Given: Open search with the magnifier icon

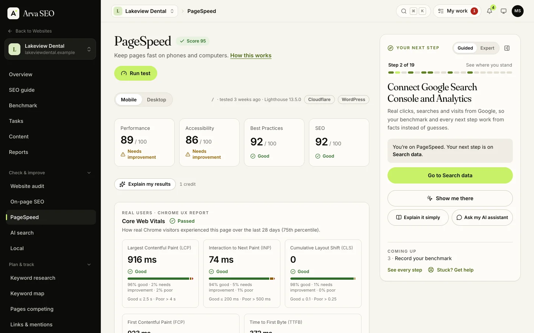Looking at the screenshot, I should 404,11.
